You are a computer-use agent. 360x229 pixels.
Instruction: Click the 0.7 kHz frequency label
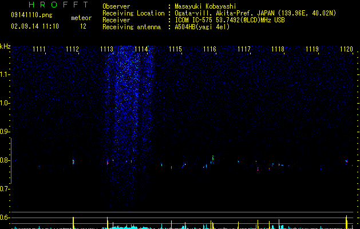5,189
